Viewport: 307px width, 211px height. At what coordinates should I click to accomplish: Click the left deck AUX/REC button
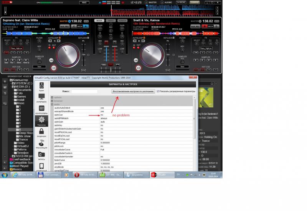click(64, 26)
